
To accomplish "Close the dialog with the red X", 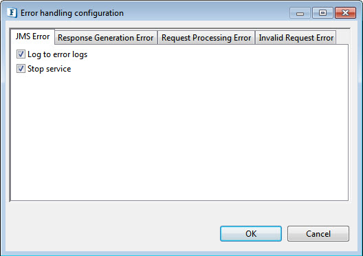I will 345,13.
